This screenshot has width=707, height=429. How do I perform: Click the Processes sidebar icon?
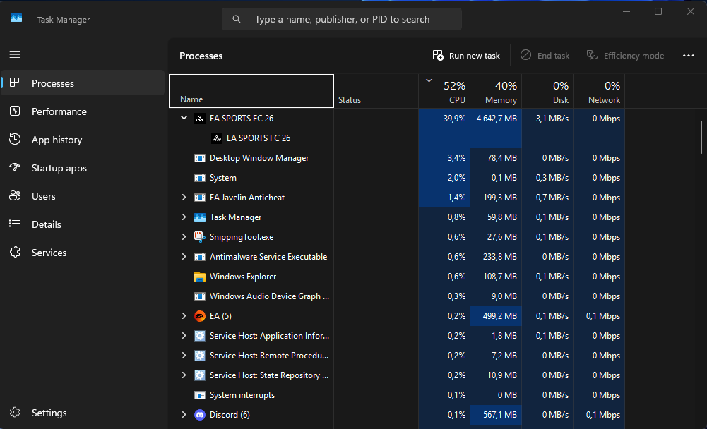coord(15,83)
